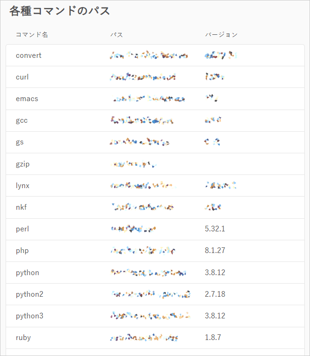Select the curl row label

22,77
